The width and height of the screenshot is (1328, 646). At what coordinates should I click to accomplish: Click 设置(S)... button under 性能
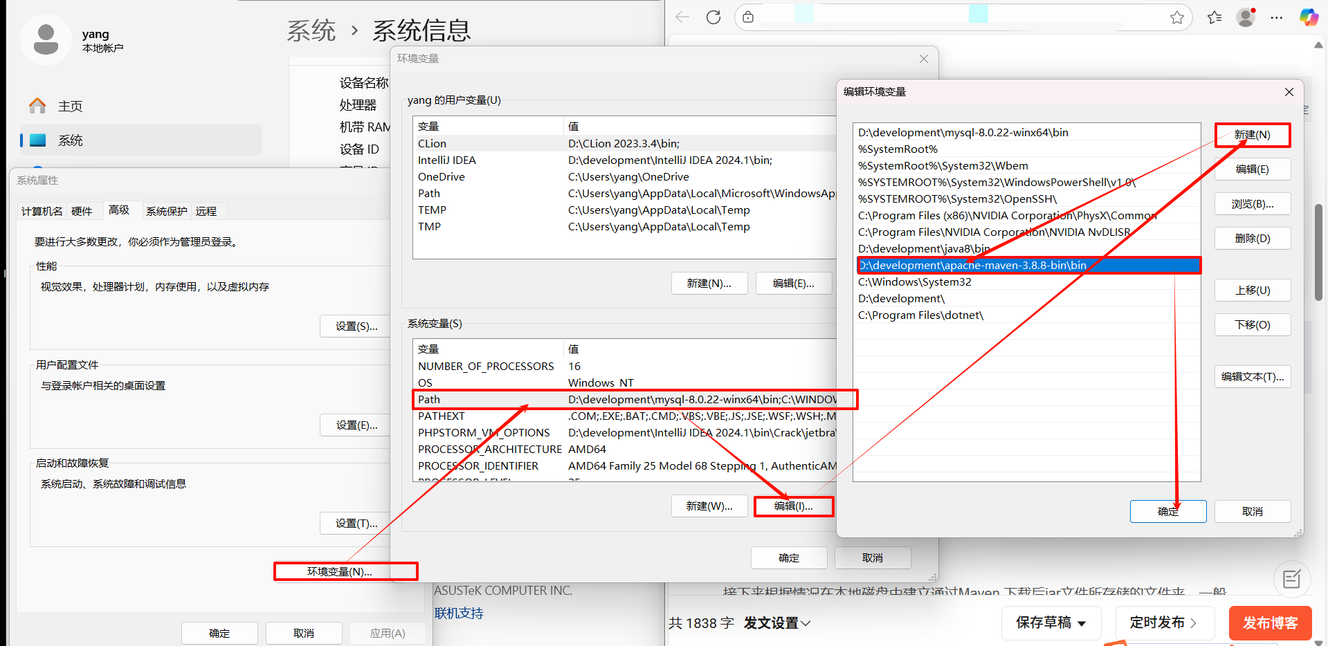(x=356, y=326)
